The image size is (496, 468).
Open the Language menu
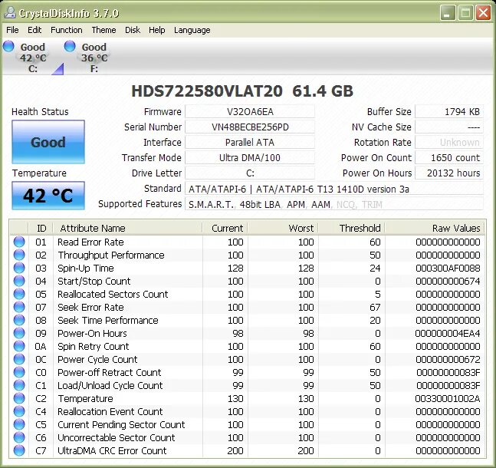pyautogui.click(x=192, y=30)
